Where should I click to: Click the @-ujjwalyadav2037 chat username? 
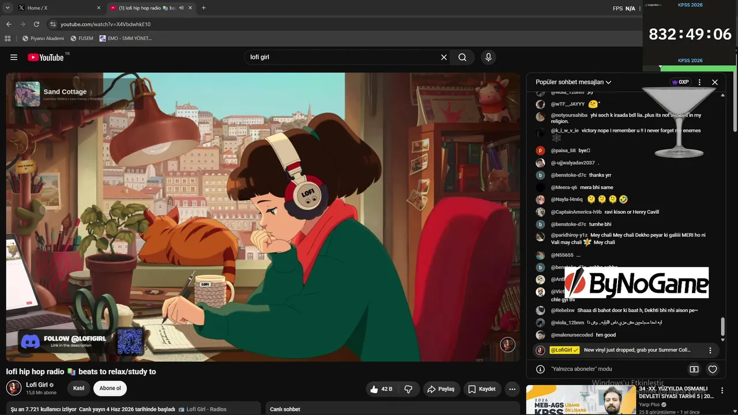coord(573,163)
